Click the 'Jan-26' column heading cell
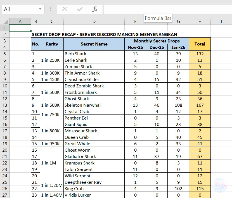Screen dimensions: 232x198 [x=178, y=47]
